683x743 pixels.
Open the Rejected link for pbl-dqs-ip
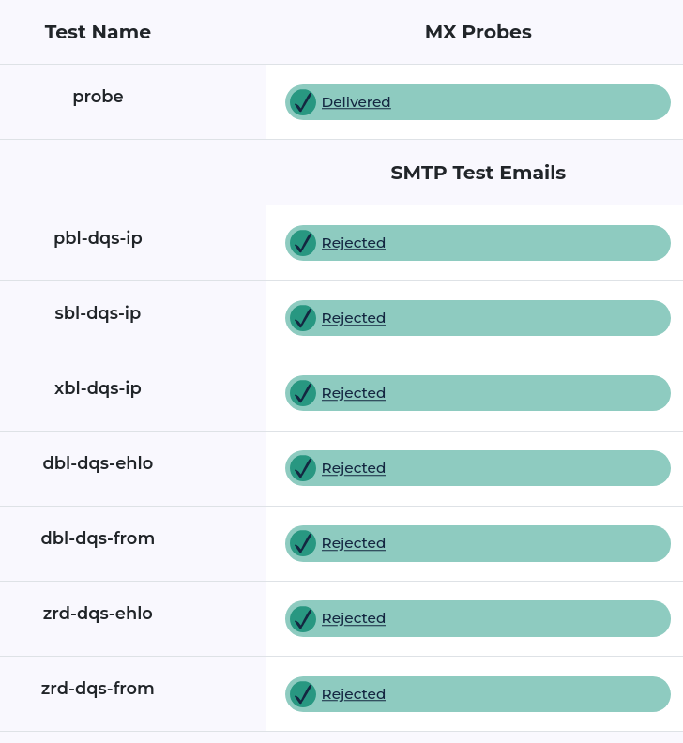tap(354, 243)
